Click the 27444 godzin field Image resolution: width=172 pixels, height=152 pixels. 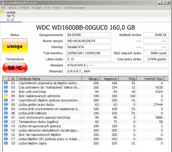pos(156,59)
